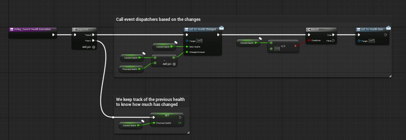Viewport: 406px width, 140px height.
Task: Click the output pin of Previous Health getter
Action: click(139, 69)
